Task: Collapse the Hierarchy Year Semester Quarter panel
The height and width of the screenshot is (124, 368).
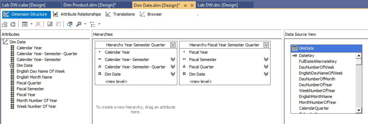Action: pos(173,45)
